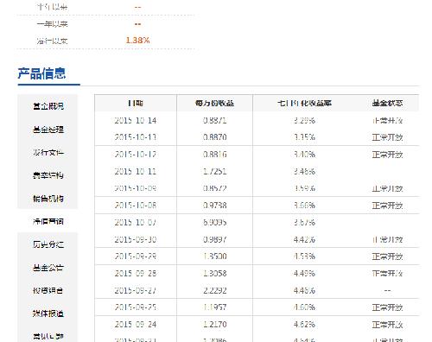
Task: Click the 3.67% seven-day yield
Action: tap(304, 222)
